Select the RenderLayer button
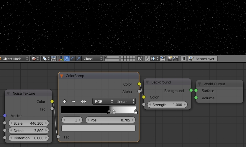Screen dimensions: 246x147 (203, 59)
